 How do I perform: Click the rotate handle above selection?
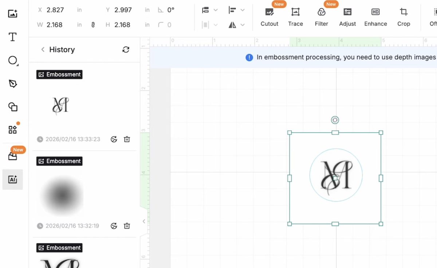[x=335, y=120]
